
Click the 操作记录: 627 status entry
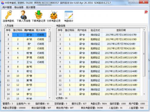[79, 104]
